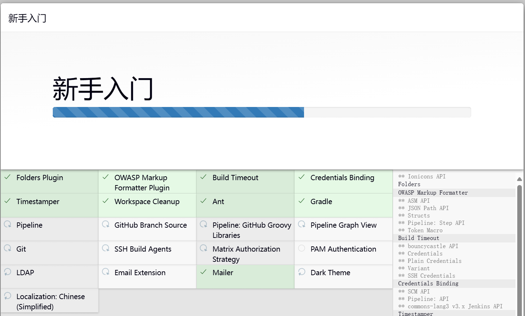Click the refresh icon beside LDAP
This screenshot has width=525, height=316.
click(x=7, y=272)
